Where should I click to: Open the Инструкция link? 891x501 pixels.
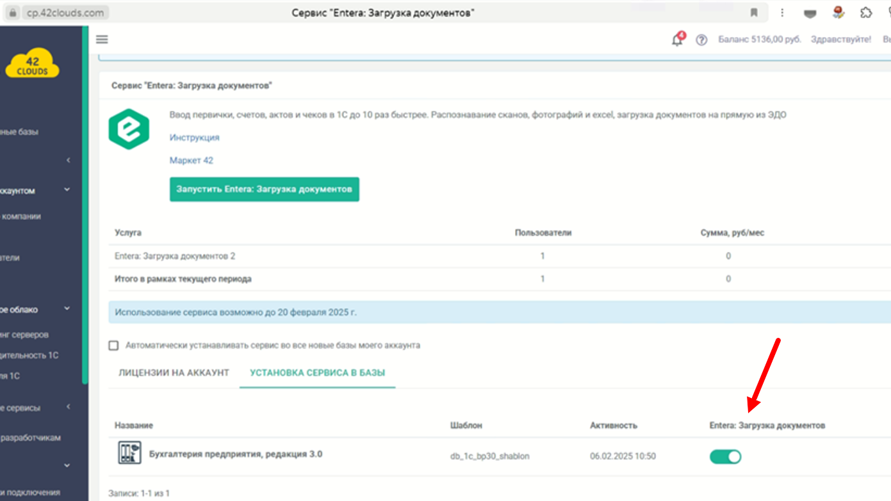[x=195, y=138]
